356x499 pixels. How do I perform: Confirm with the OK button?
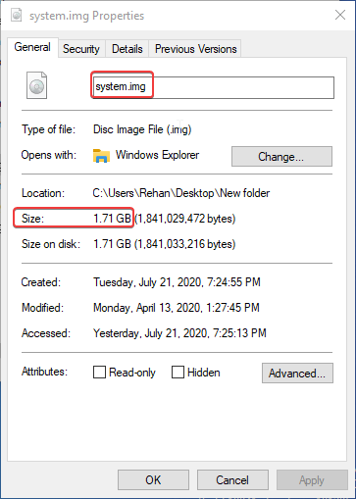point(153,480)
